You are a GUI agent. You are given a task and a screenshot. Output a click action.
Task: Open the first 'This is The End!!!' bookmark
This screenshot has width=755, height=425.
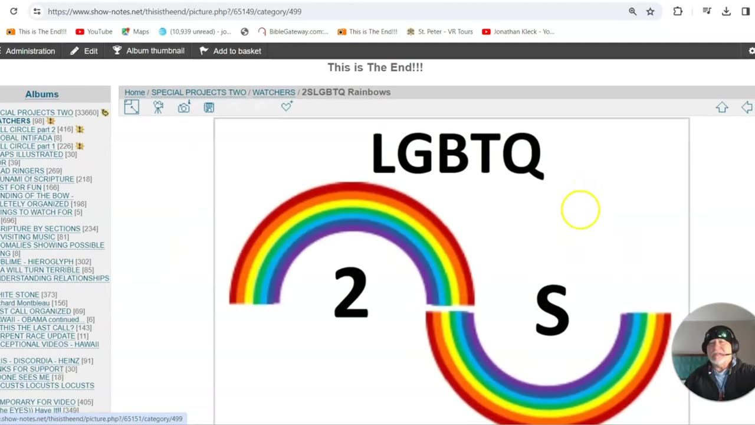coord(37,32)
